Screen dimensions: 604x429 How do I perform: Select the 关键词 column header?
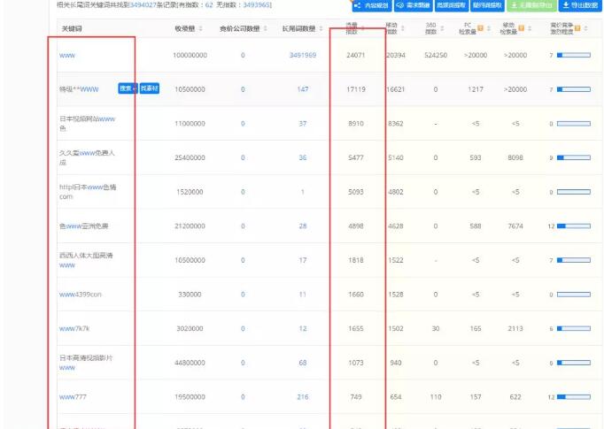(x=72, y=28)
